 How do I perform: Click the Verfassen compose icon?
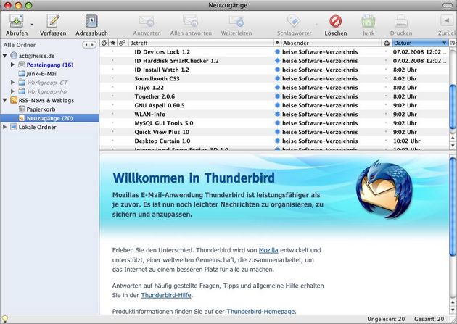point(53,21)
